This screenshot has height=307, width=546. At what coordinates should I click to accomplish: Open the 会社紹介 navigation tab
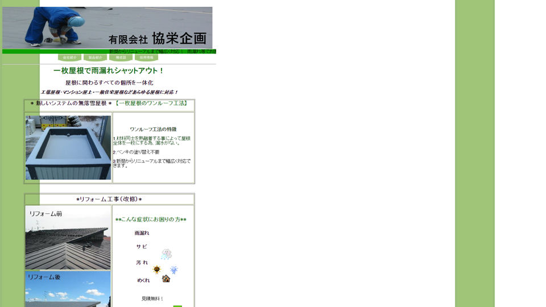69,57
